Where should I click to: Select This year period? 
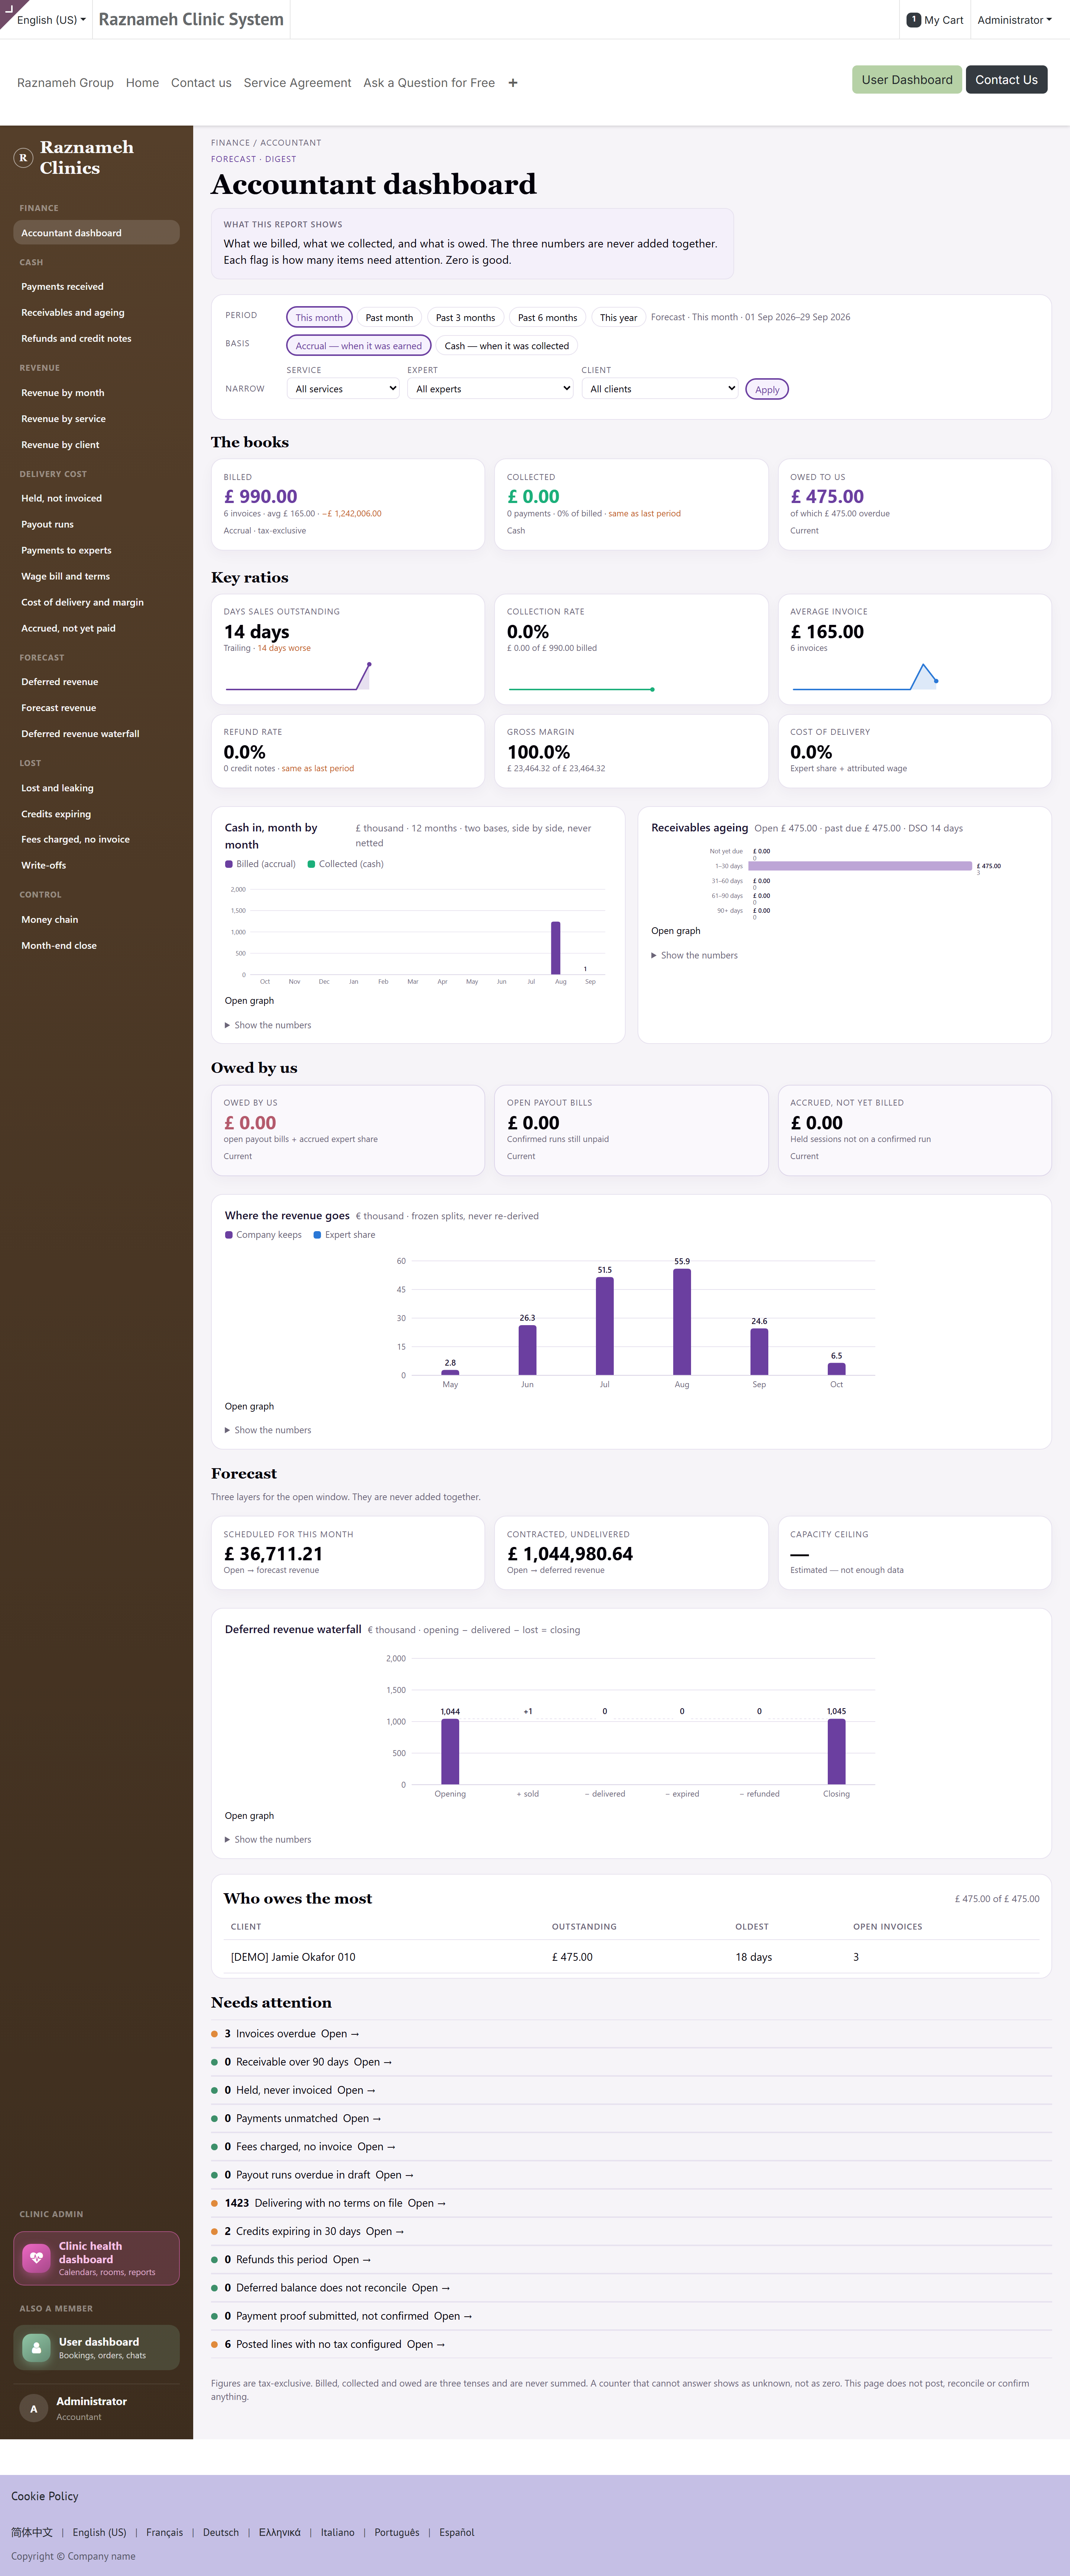618,317
